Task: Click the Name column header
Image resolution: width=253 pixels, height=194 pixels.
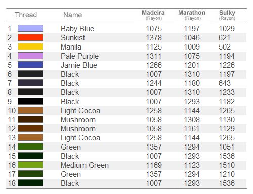Action: click(73, 15)
